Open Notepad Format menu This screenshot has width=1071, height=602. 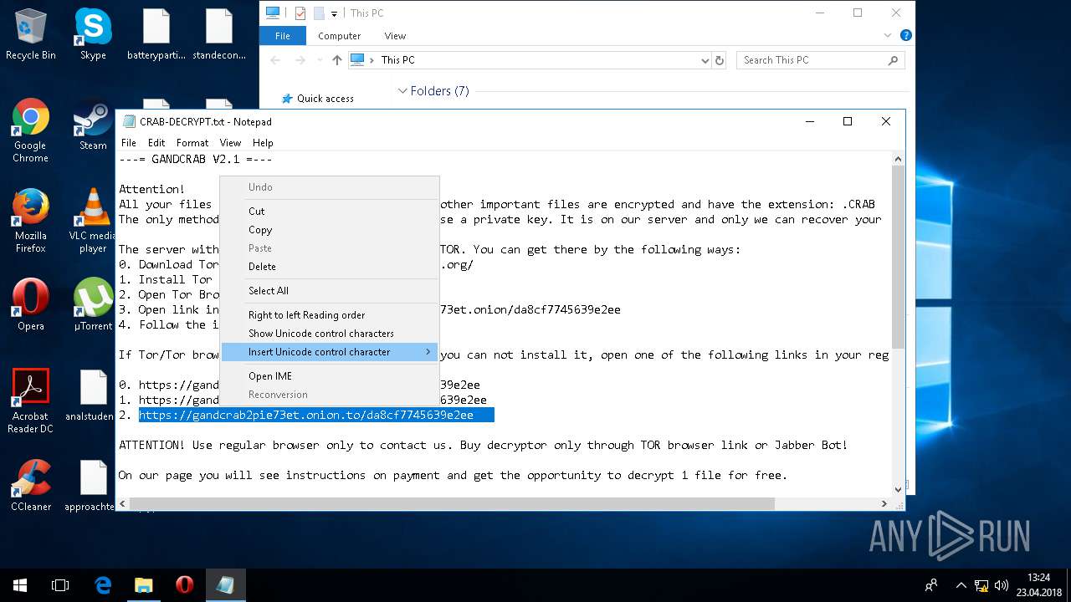[192, 143]
